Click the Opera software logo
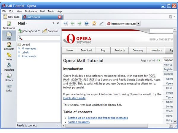The image size is (178, 133). (x=77, y=39)
